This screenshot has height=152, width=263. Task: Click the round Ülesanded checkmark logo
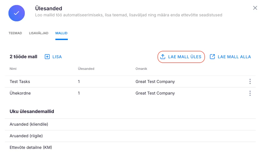click(x=17, y=13)
